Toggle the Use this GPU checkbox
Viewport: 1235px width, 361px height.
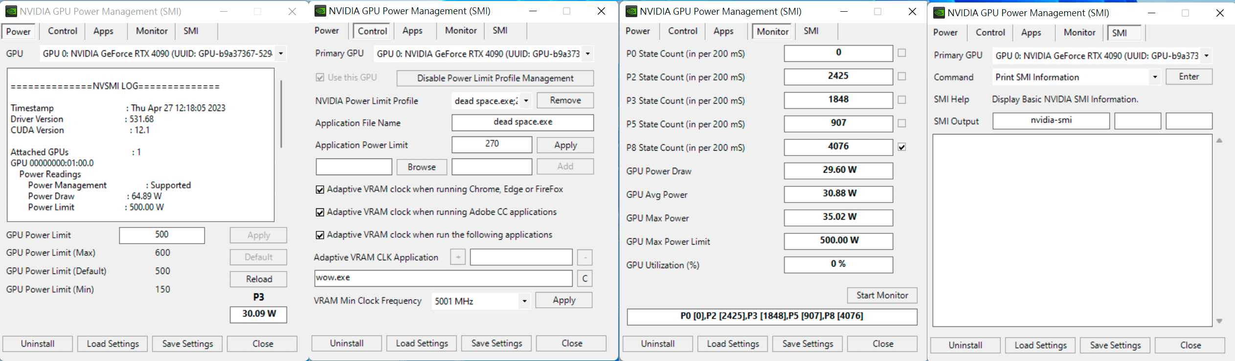tap(320, 77)
